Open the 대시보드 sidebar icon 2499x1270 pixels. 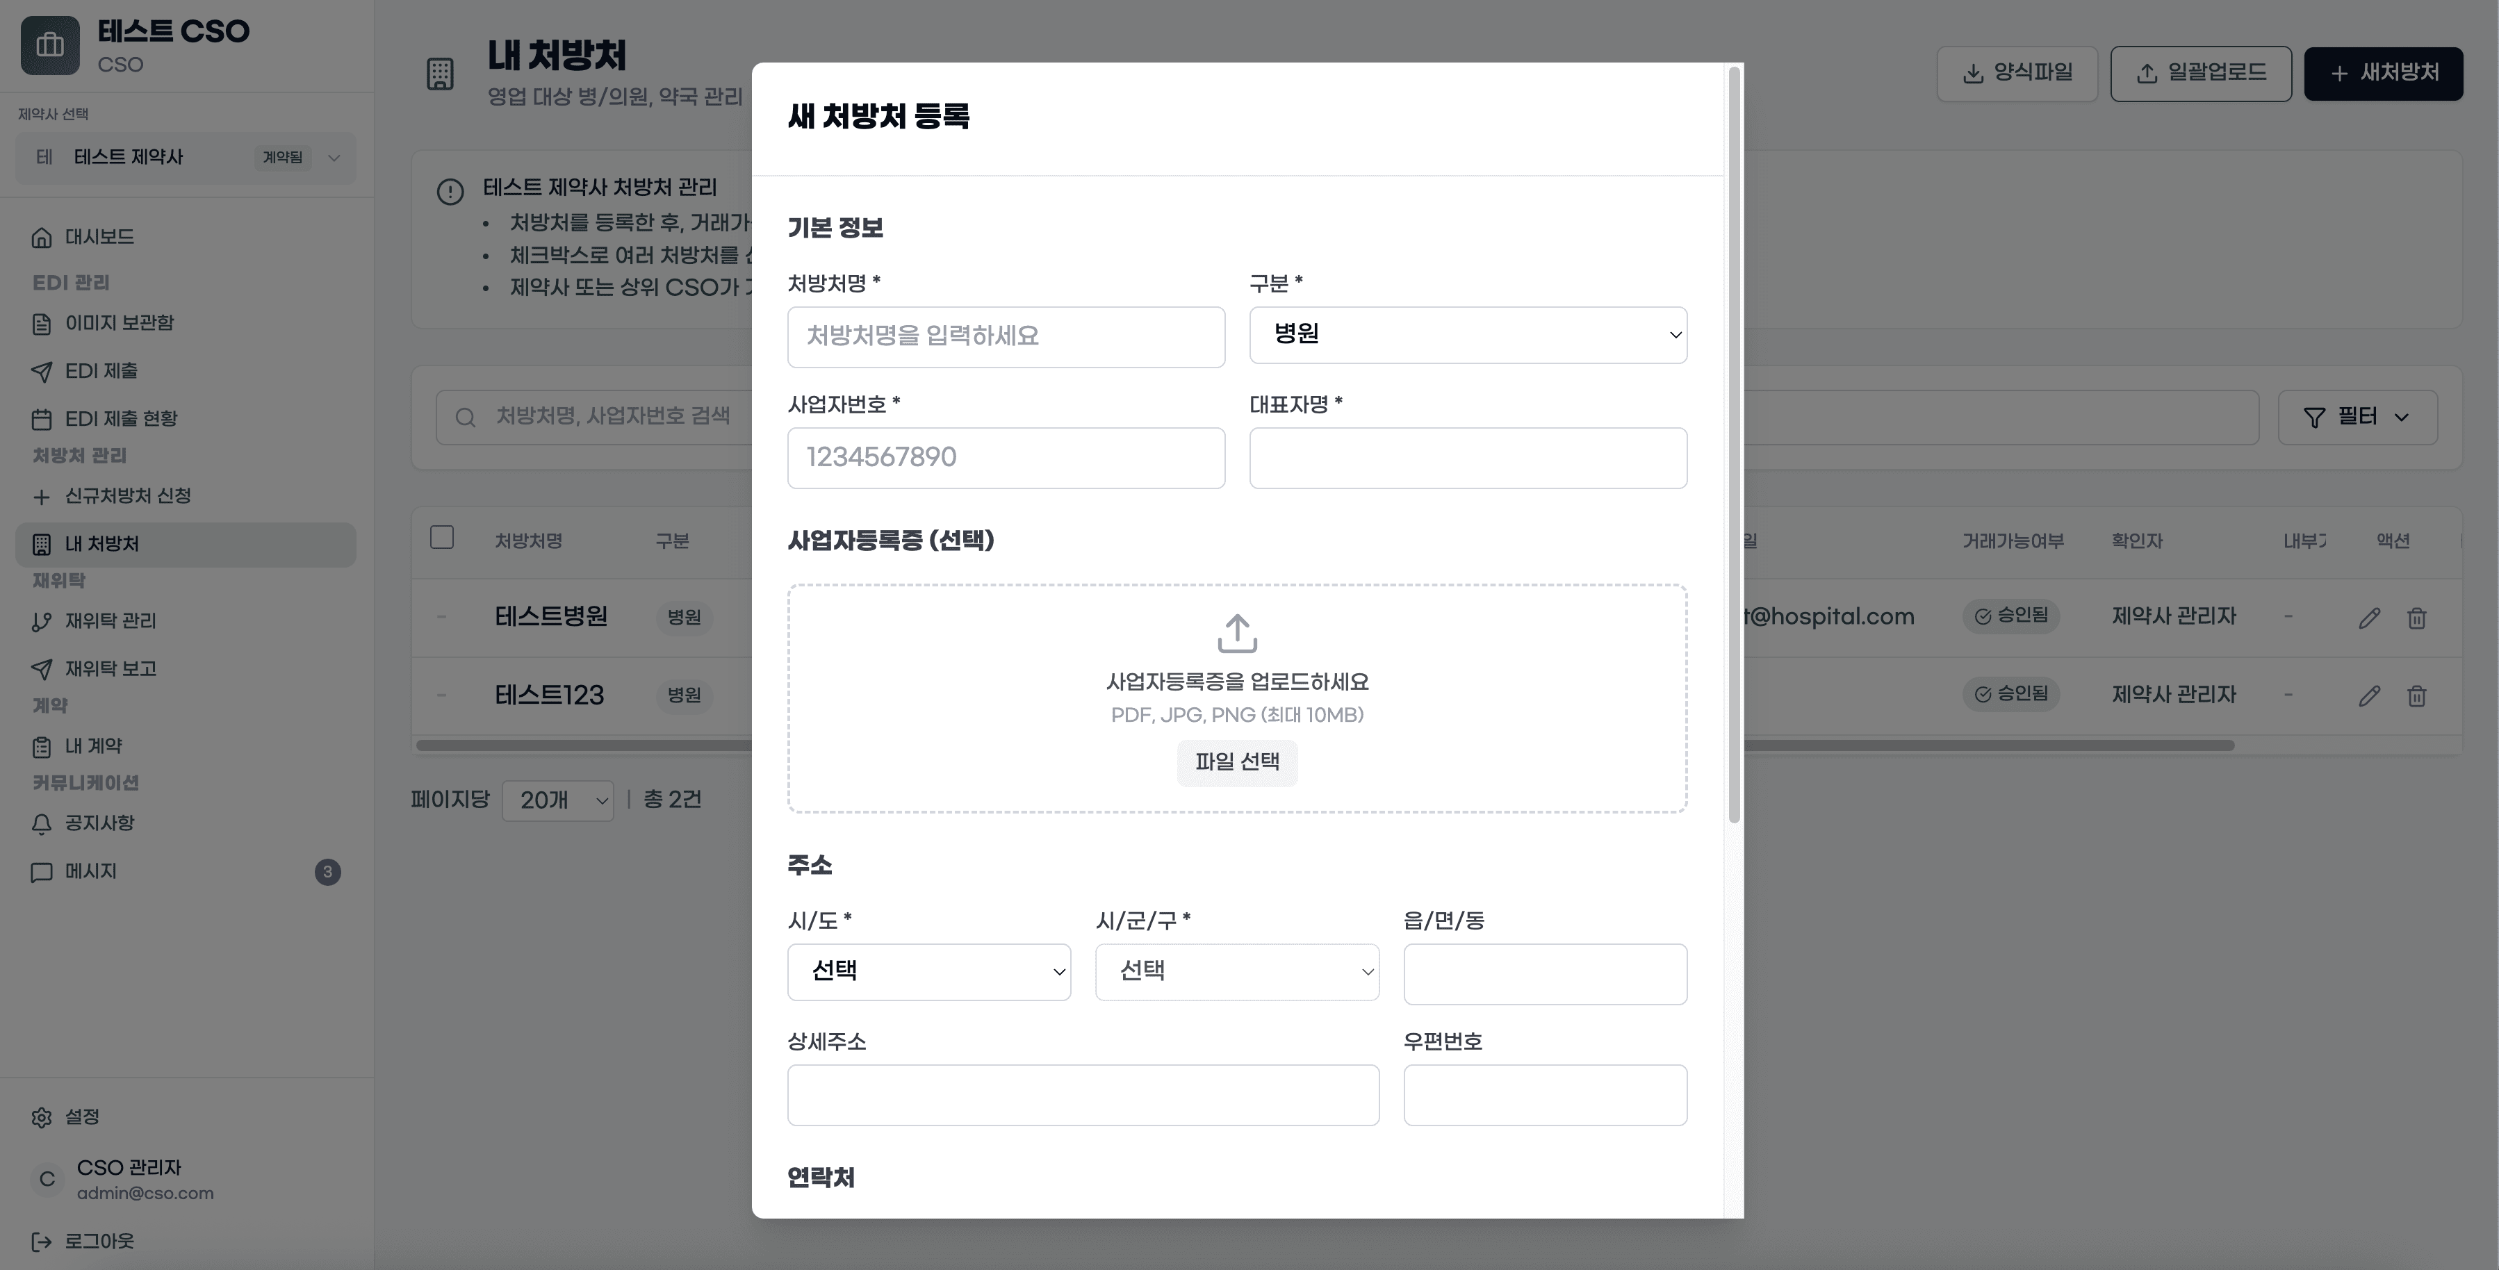pyautogui.click(x=41, y=237)
